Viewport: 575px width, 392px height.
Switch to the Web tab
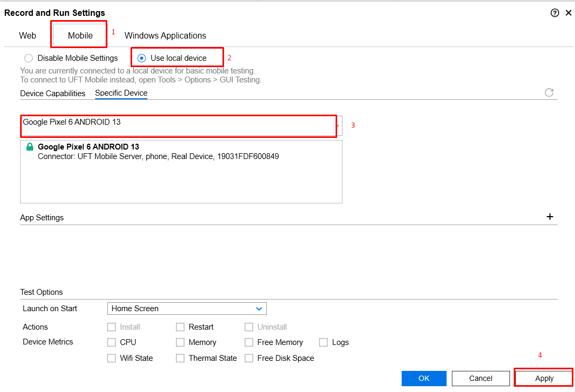pos(27,35)
